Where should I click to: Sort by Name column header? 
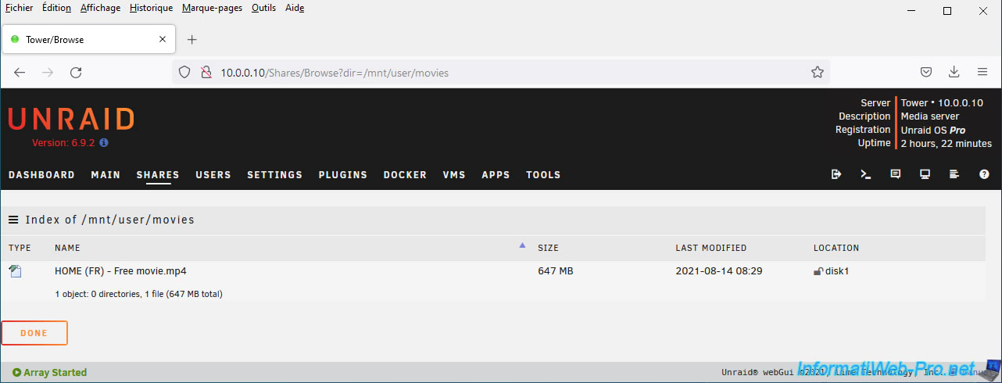(x=67, y=248)
